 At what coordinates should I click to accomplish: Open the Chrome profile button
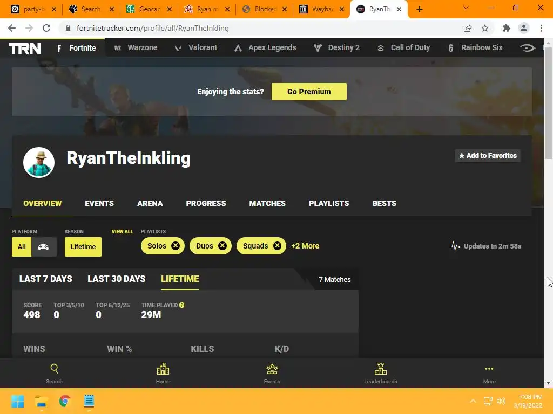[524, 28]
